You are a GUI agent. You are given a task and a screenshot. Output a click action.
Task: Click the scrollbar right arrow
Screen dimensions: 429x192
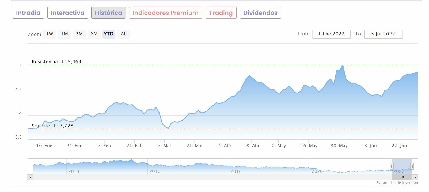(415, 177)
